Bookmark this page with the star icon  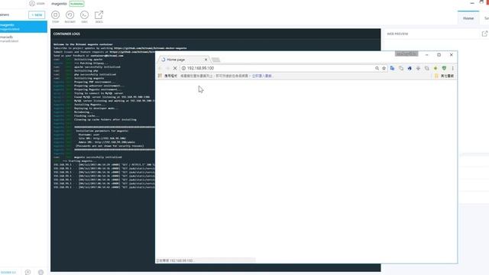tap(384, 68)
